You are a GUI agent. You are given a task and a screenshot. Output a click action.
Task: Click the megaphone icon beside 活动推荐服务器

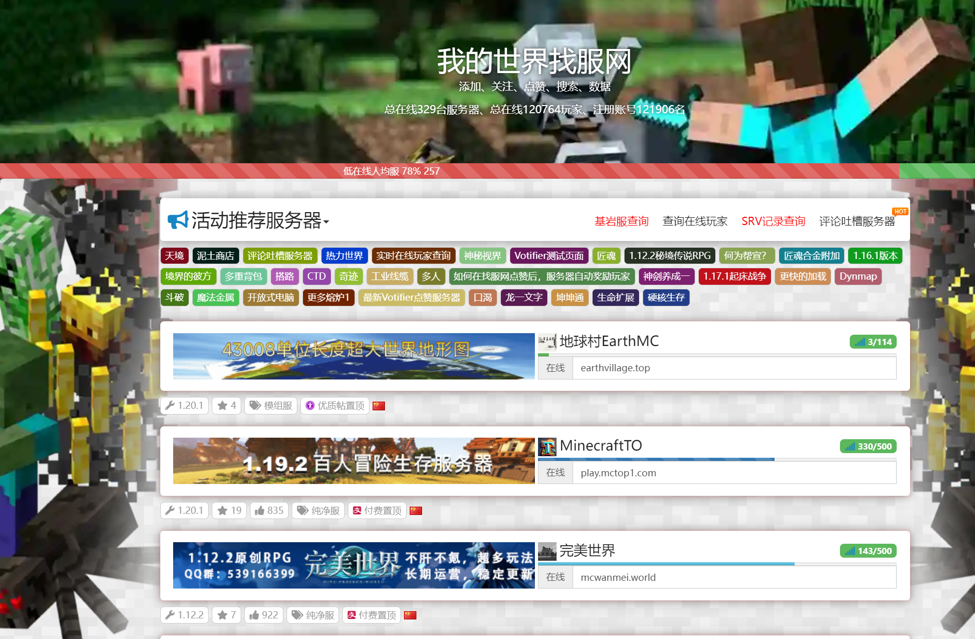[x=178, y=220]
